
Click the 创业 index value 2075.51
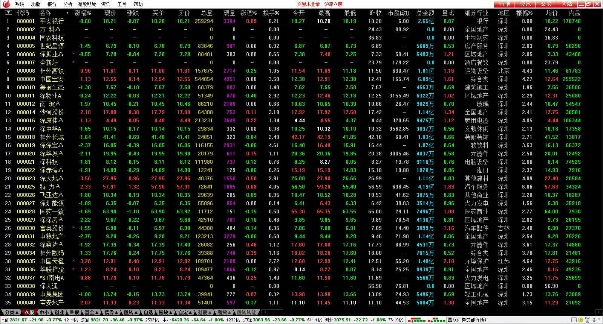342,320
